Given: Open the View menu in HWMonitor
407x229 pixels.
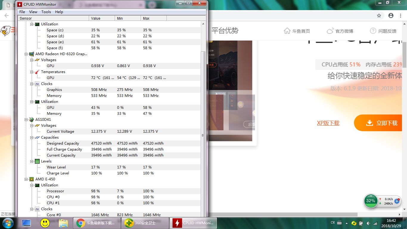Looking at the screenshot, I should tap(33, 12).
